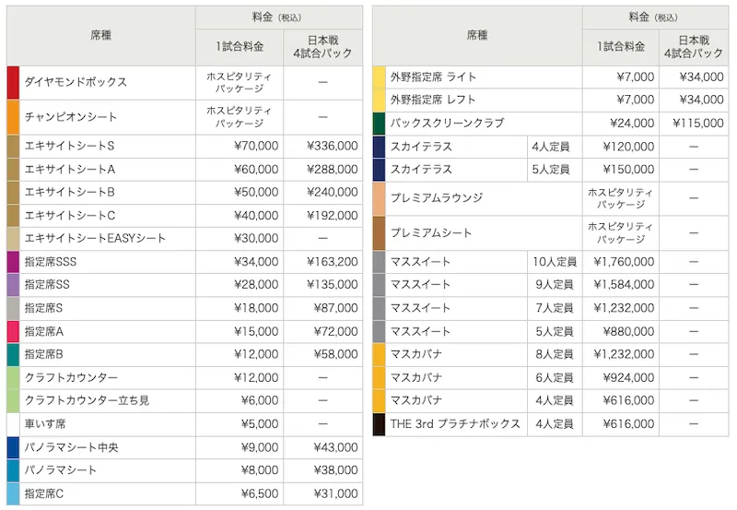The height and width of the screenshot is (510, 737).
Task: Click the 7人定員 capacity cell
Action: point(555,308)
